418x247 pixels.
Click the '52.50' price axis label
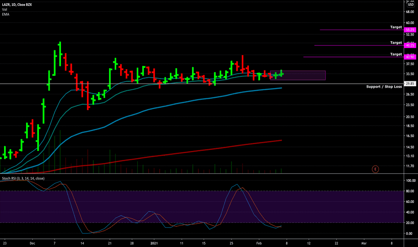[x=410, y=35]
